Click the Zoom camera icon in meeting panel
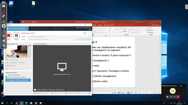The image size is (188, 105). tap(167, 97)
